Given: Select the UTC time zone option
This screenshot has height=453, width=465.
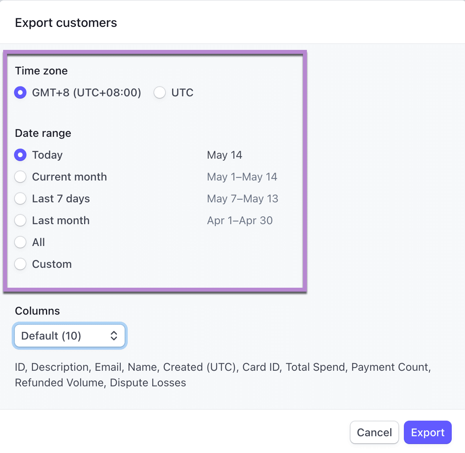Looking at the screenshot, I should point(160,92).
